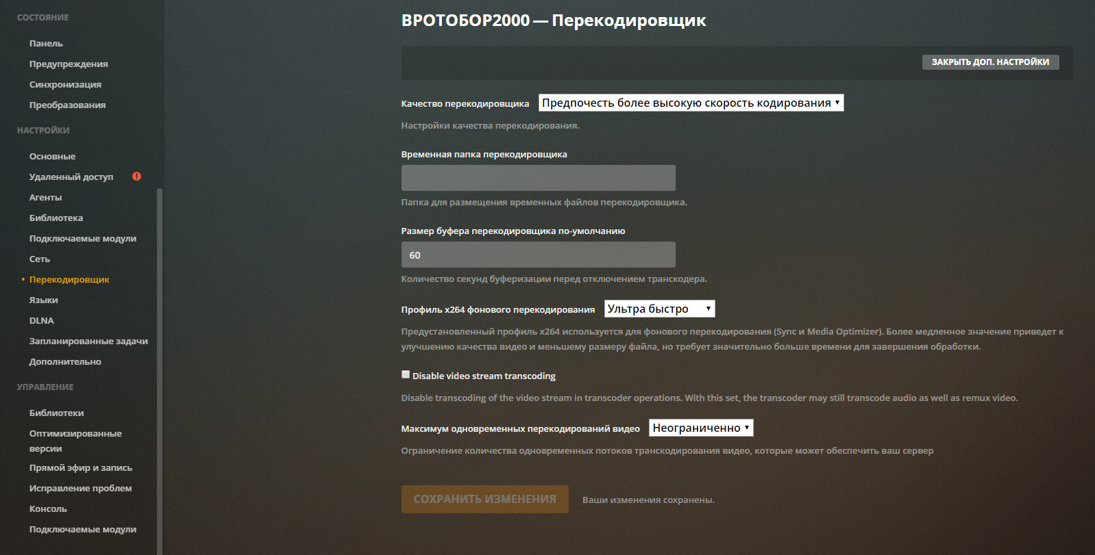Screen dimensions: 1095x555
Task: Open Панель in the sidebar
Action: pyautogui.click(x=46, y=44)
